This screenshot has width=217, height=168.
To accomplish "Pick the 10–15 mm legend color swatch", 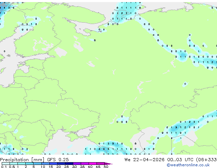I will [45, 164].
